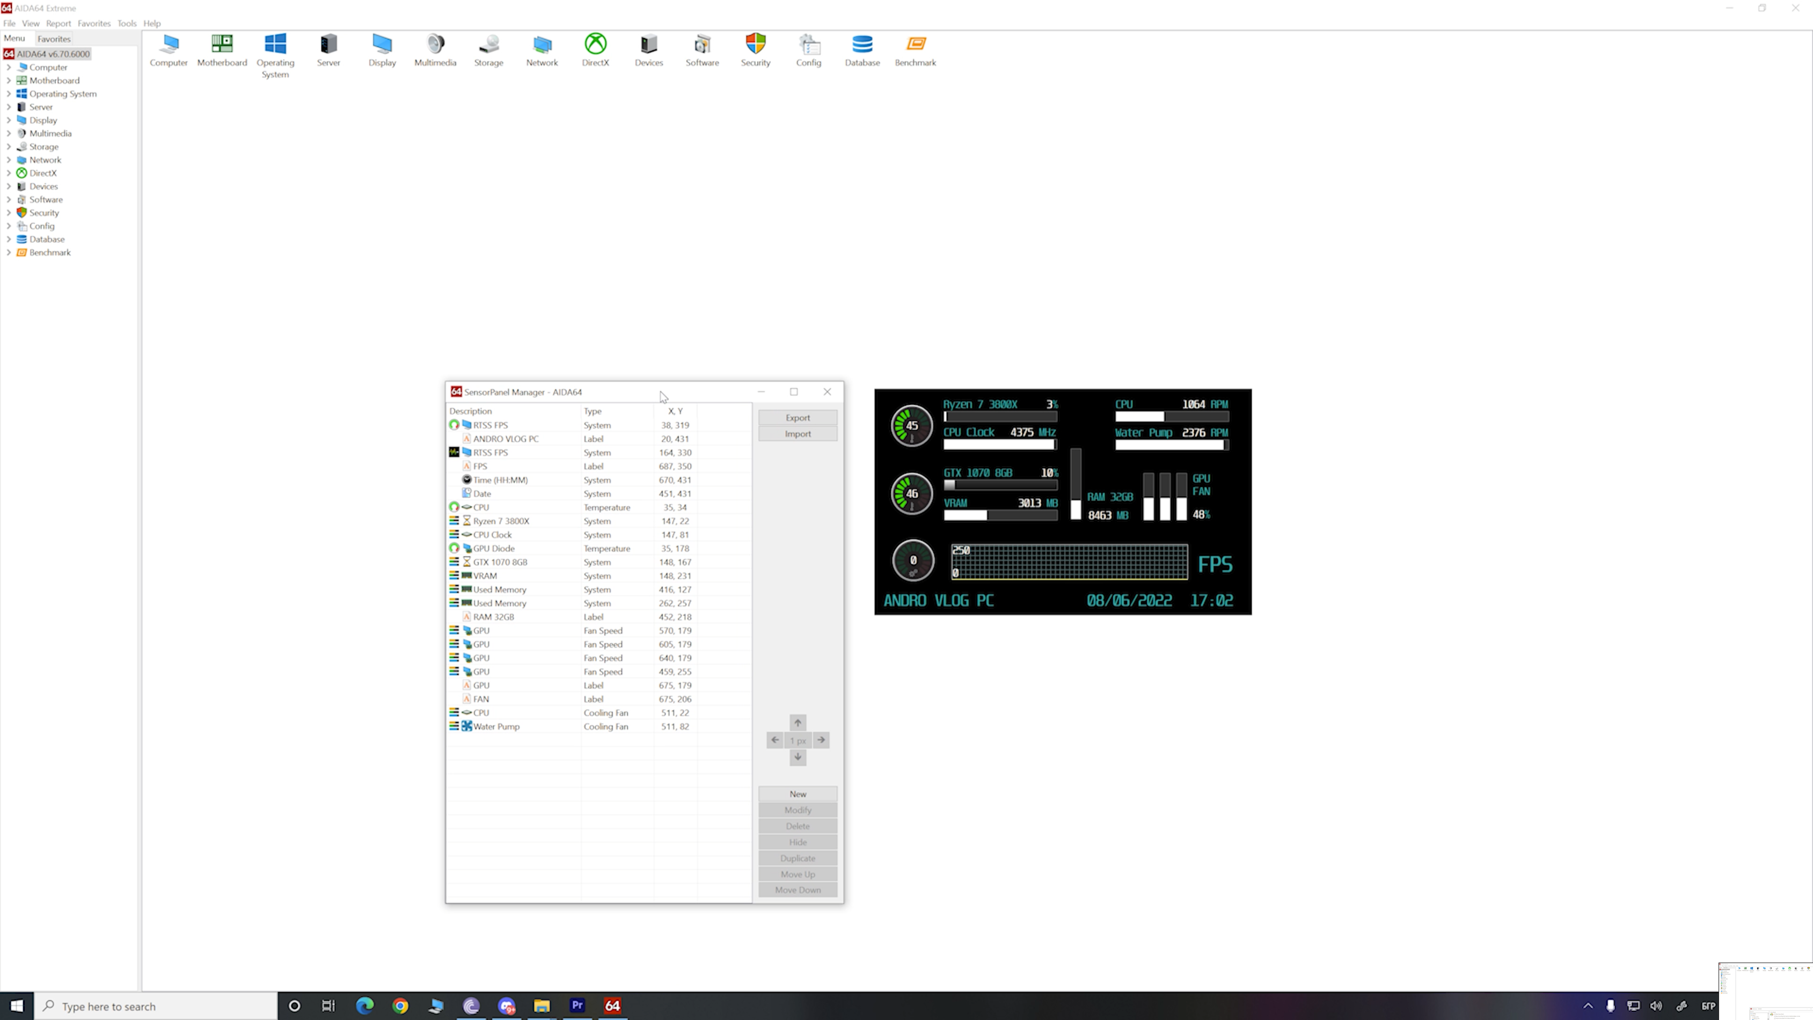Expand the Motherboard tree node

click(9, 81)
